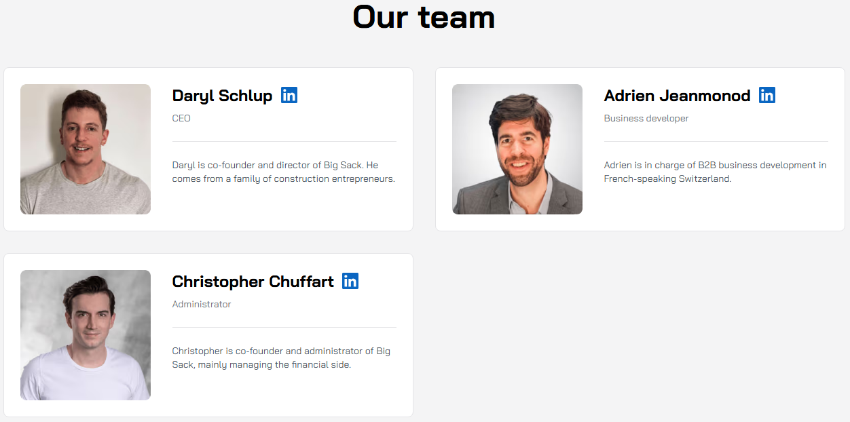The width and height of the screenshot is (850, 422).
Task: Click the name Daryl Schlup
Action: [x=222, y=96]
